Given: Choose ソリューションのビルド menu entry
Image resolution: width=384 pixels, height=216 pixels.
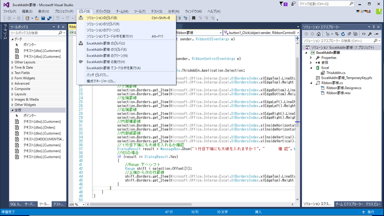Looking at the screenshot, I should click(127, 18).
